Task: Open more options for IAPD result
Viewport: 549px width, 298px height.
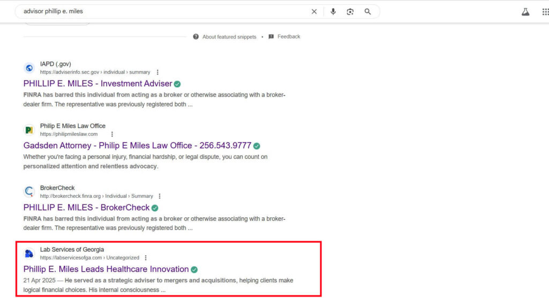Action: point(158,72)
